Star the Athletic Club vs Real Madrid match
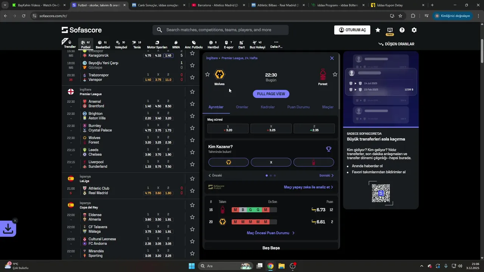This screenshot has width=484, height=272. coord(192,191)
